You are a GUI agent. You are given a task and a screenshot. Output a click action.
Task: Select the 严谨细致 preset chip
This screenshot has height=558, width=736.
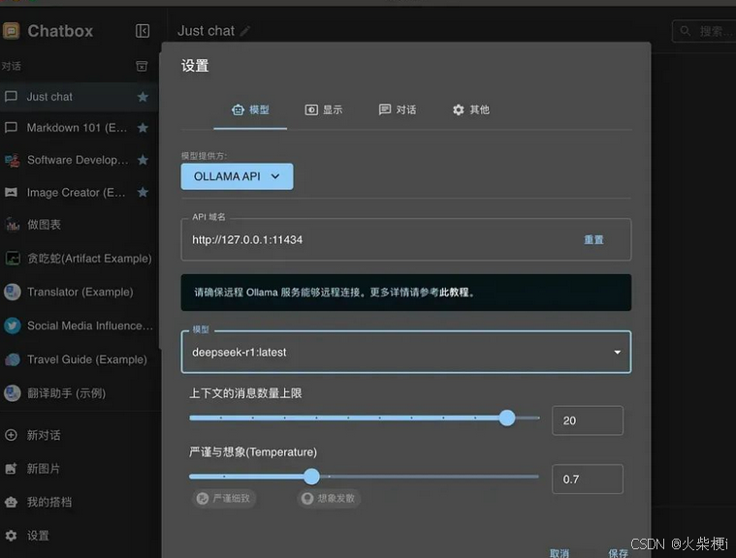point(224,498)
